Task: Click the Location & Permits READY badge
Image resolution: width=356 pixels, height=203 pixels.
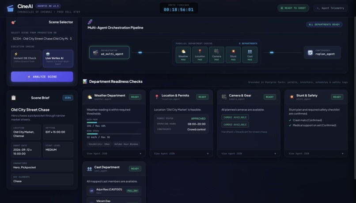Action: 202,97
